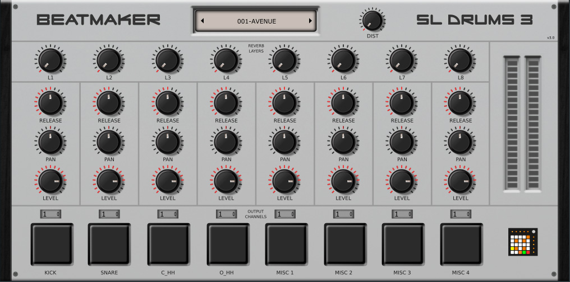
Task: Open the MISC 1 output channel selector
Action: point(284,214)
